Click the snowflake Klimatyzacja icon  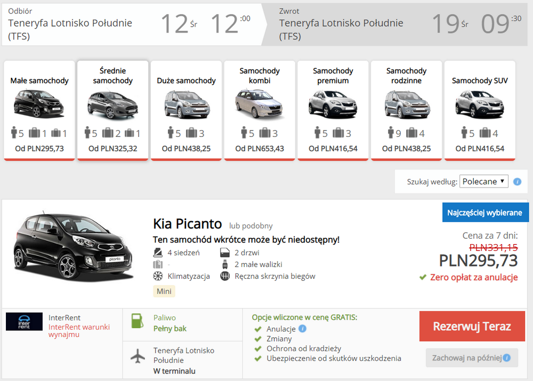[x=158, y=276]
